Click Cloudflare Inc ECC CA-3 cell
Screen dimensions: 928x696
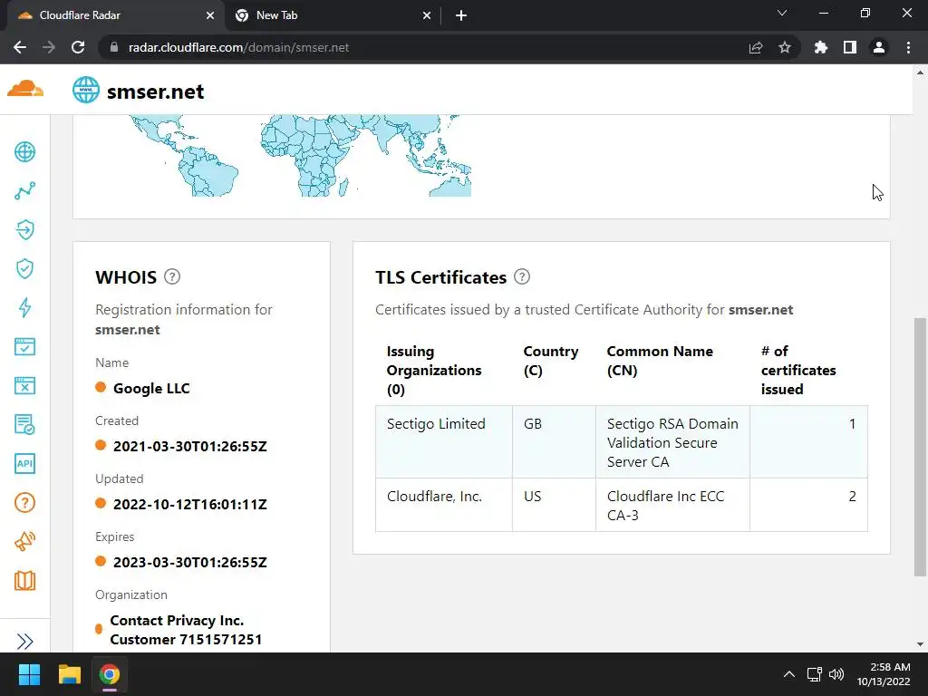tap(672, 505)
